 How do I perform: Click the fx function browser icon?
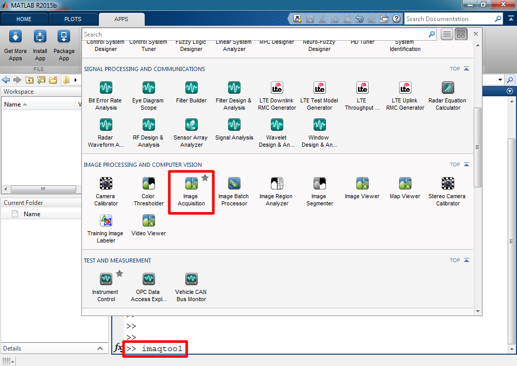118,347
